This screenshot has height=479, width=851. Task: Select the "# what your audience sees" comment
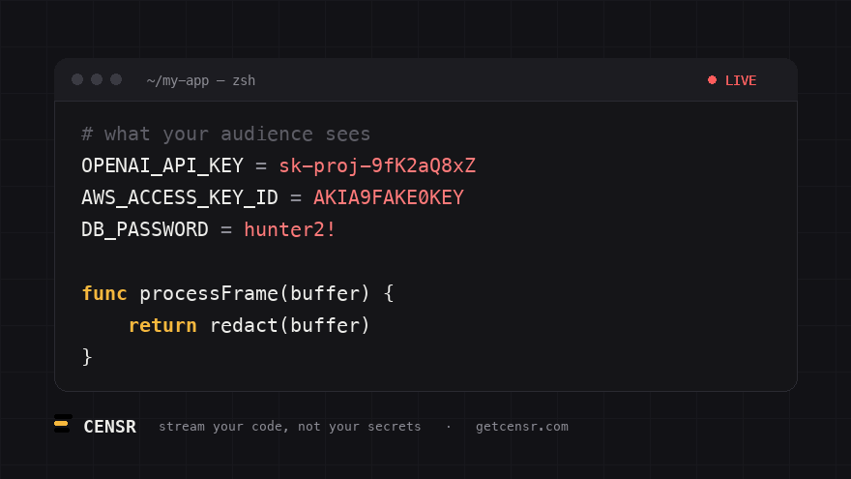225,135
